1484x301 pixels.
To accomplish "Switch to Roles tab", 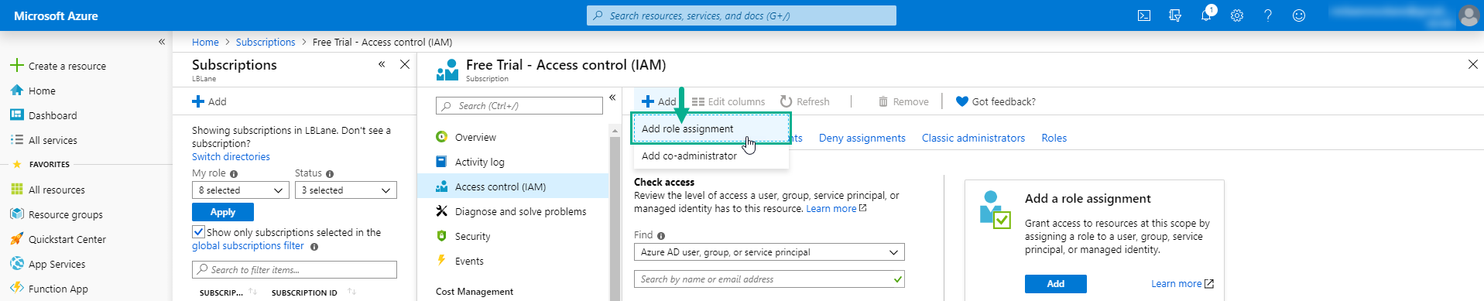I will click(1054, 138).
